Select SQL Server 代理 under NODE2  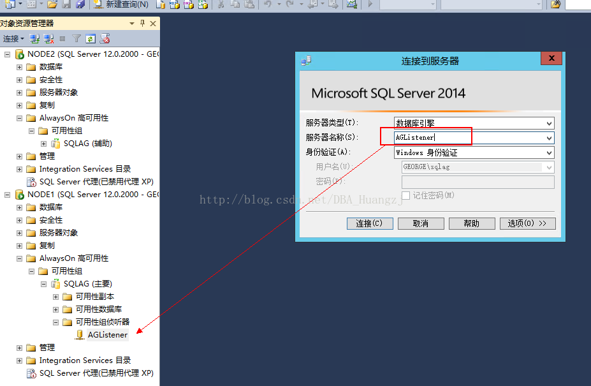[96, 181]
